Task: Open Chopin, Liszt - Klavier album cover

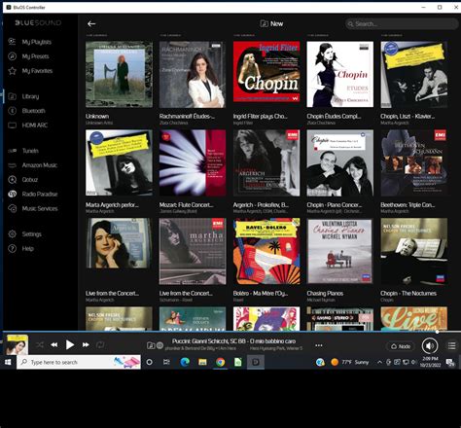Action: tap(414, 74)
